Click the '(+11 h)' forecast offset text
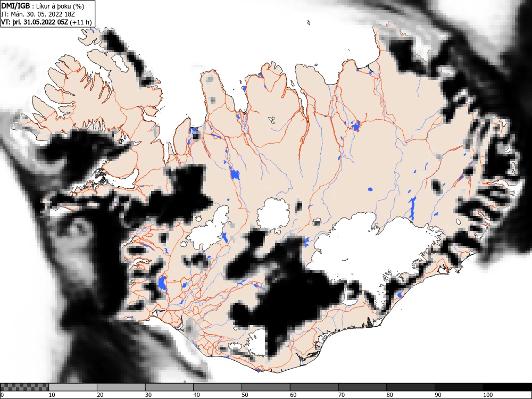 (81, 22)
